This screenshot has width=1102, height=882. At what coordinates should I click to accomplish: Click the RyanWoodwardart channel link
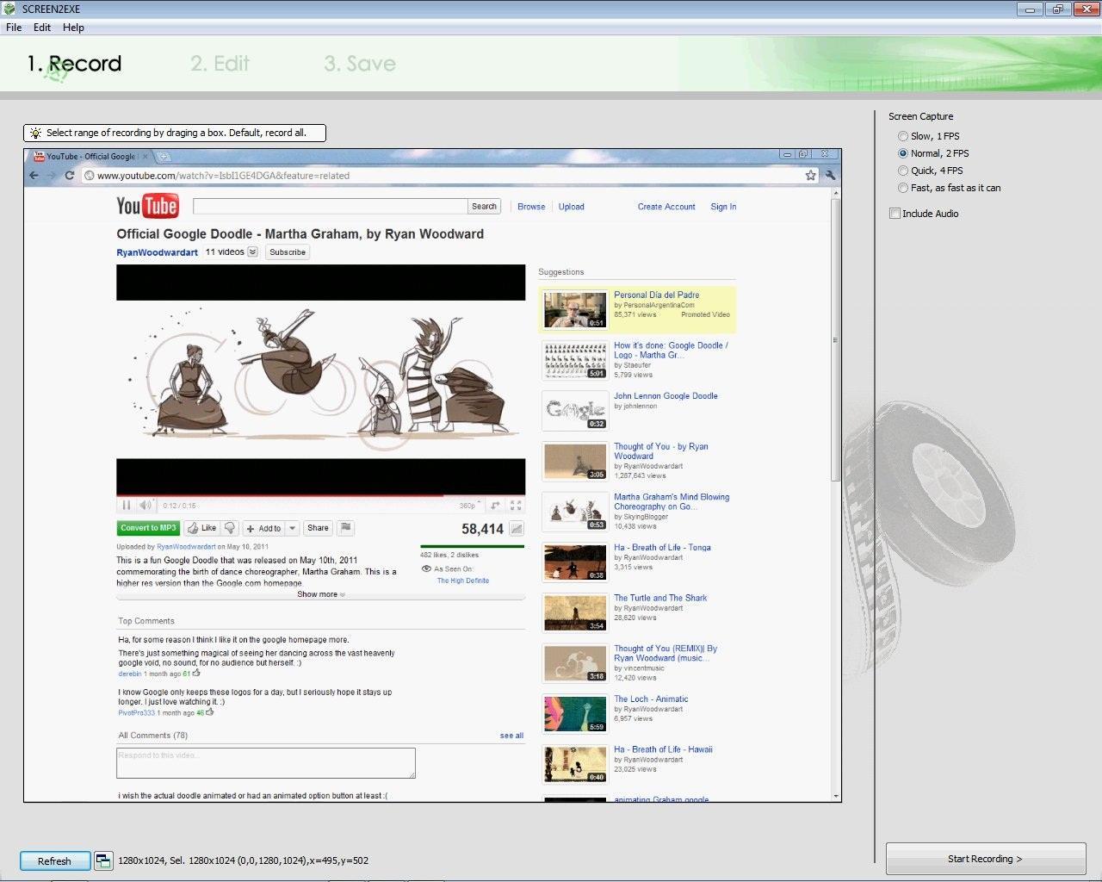point(157,252)
